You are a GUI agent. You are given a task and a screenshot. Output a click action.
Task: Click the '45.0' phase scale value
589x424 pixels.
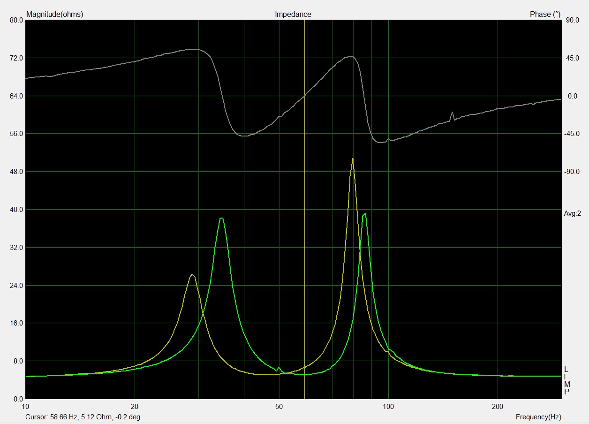tap(573, 58)
